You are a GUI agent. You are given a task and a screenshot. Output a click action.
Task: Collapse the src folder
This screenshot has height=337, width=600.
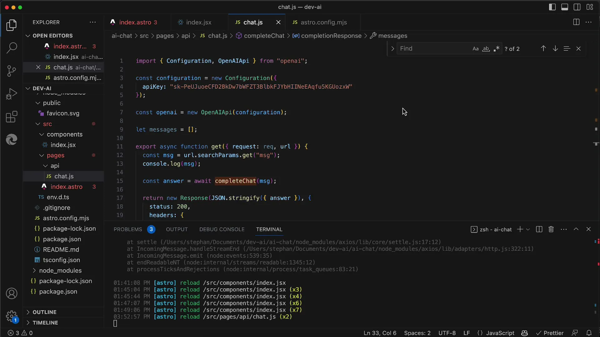point(47,124)
